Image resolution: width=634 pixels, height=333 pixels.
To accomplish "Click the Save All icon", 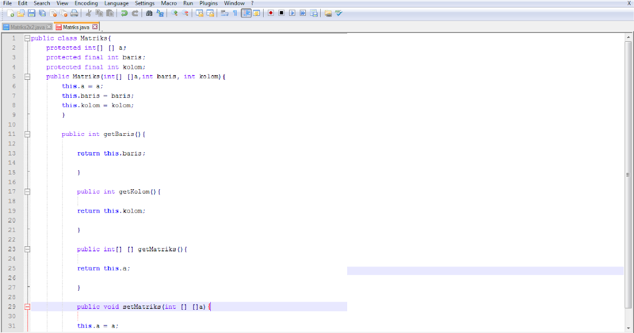I will pos(43,13).
